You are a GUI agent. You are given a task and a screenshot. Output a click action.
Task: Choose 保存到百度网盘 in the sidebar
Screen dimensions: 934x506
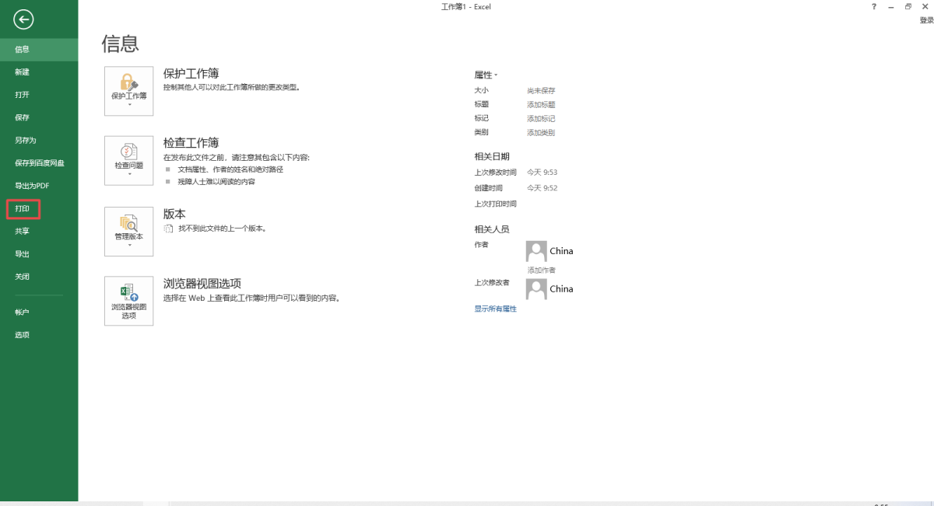(x=39, y=163)
